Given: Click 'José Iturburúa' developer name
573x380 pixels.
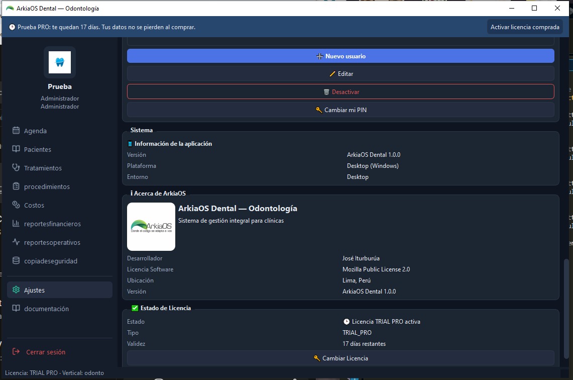Looking at the screenshot, I should pyautogui.click(x=361, y=258).
